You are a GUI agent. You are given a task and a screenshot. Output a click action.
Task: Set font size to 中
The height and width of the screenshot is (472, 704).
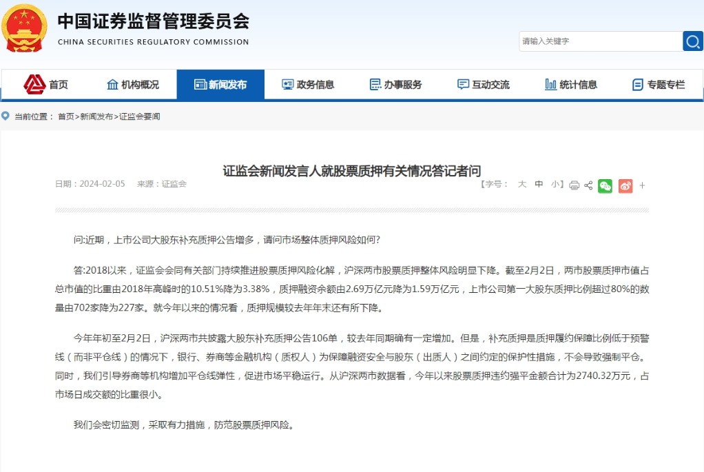pos(539,184)
